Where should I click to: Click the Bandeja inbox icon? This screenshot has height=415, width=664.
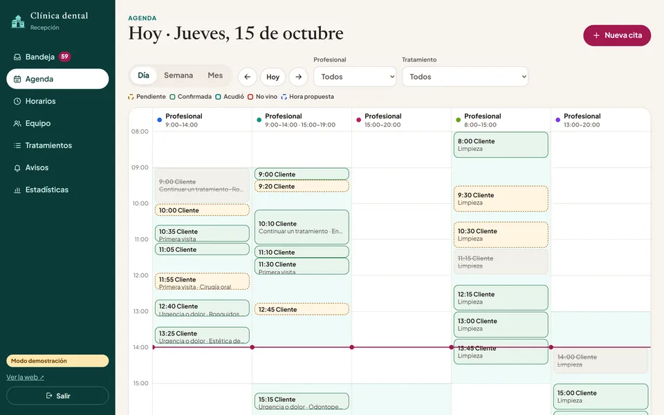(17, 57)
